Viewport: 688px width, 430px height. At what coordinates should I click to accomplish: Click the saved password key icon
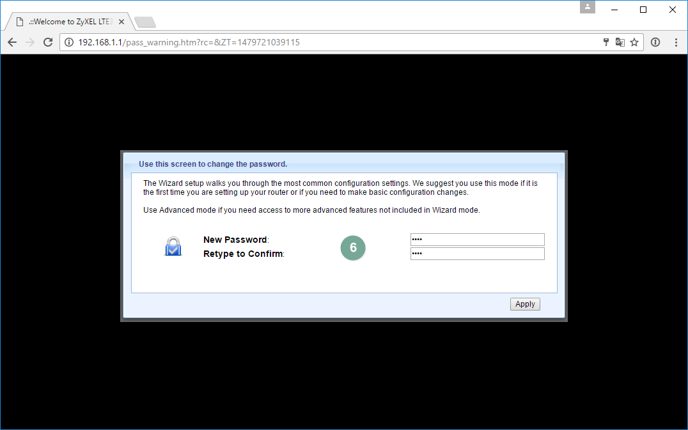pyautogui.click(x=606, y=42)
